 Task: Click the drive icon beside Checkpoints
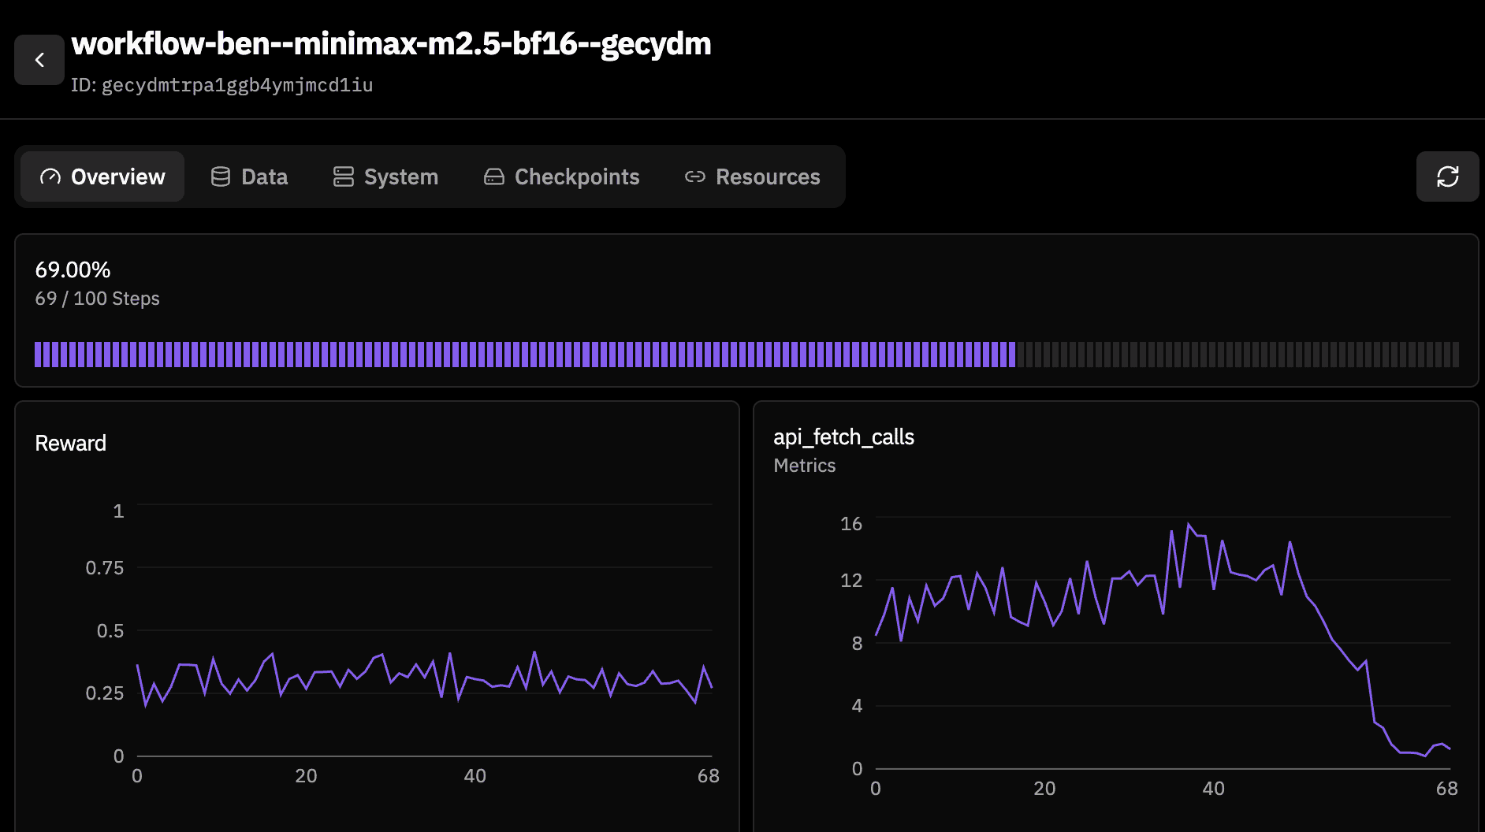pyautogui.click(x=494, y=176)
